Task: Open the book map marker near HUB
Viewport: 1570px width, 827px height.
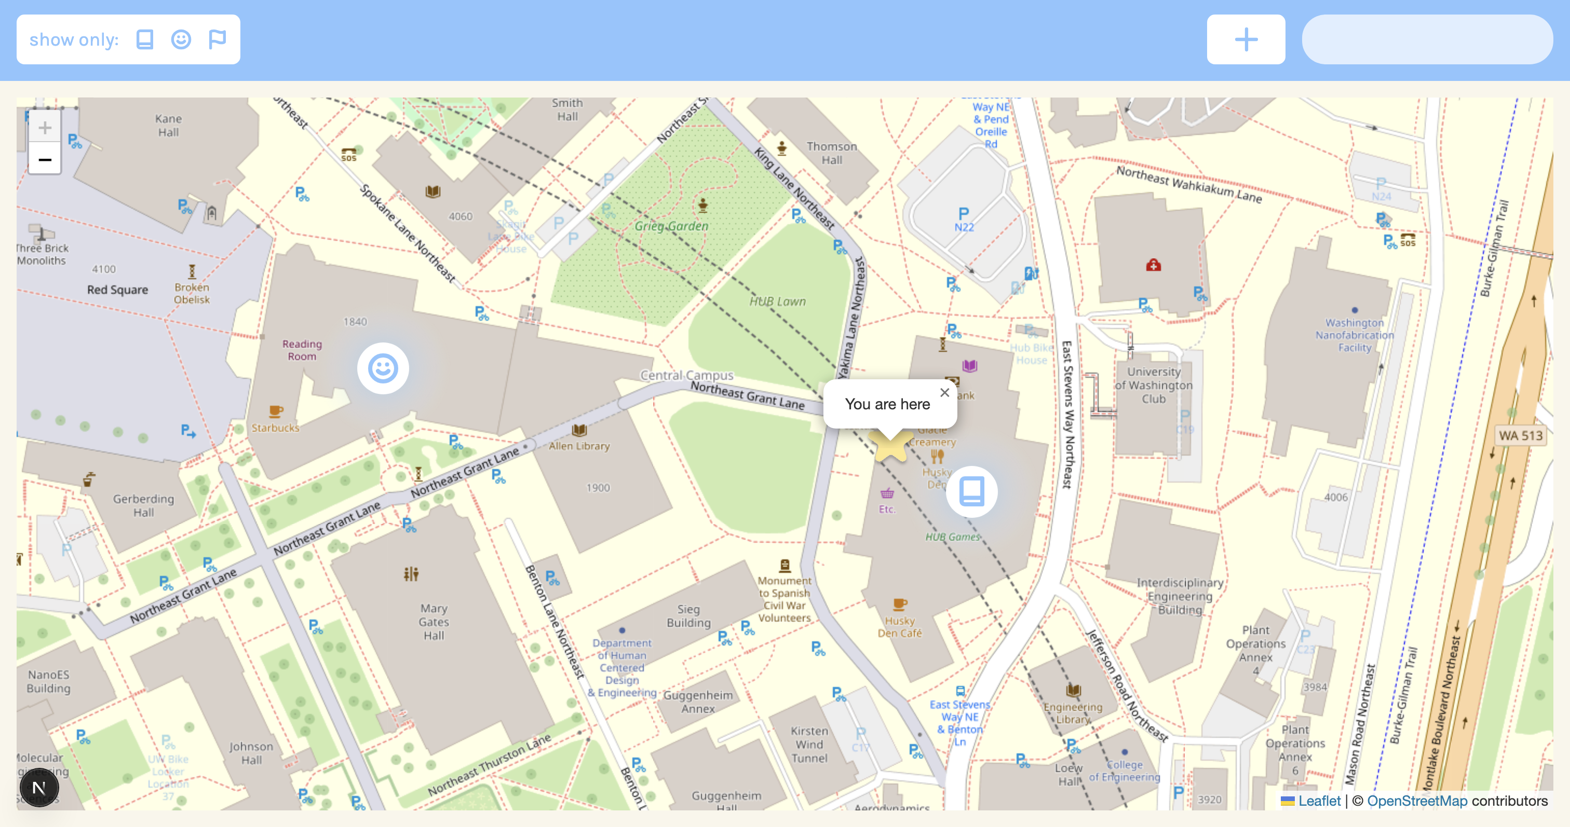Action: (x=971, y=491)
